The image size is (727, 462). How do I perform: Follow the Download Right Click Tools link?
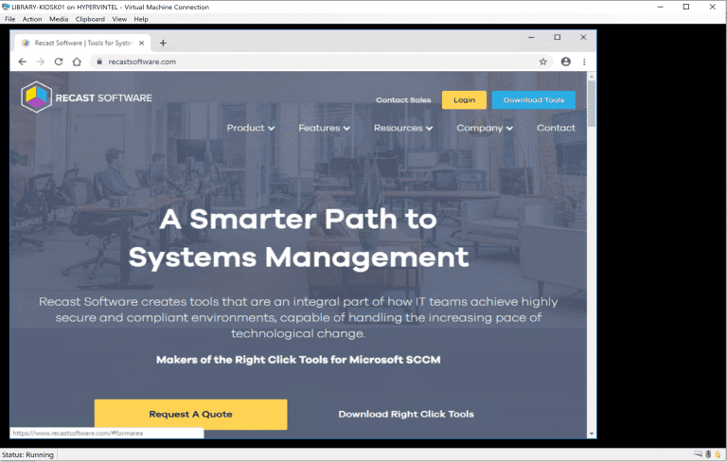click(x=406, y=414)
